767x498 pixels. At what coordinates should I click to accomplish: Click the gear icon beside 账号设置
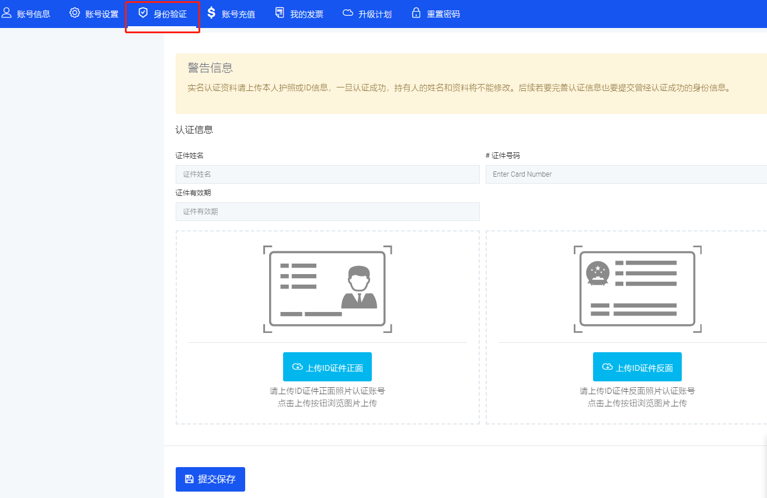(75, 13)
